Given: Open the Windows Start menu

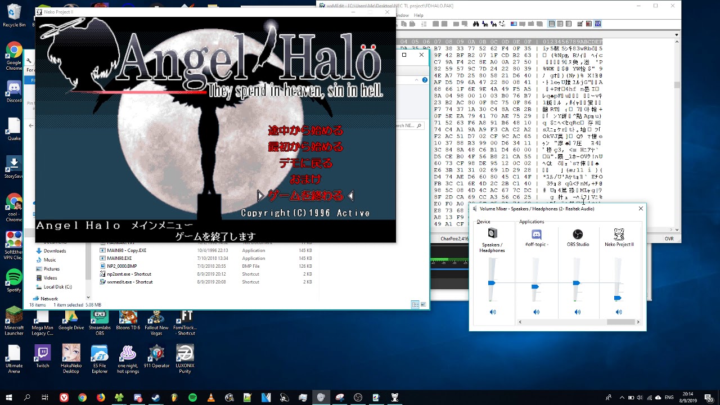Looking at the screenshot, I should pos(10,397).
